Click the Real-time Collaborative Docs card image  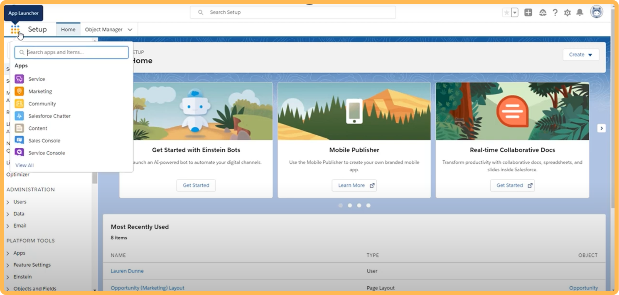click(512, 111)
